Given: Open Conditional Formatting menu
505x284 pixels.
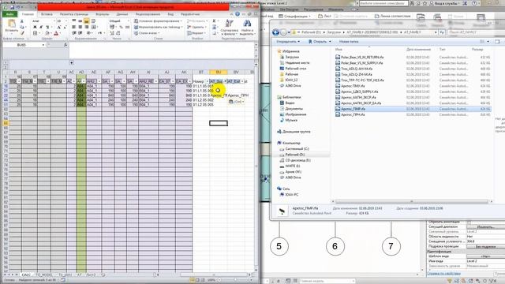Looking at the screenshot, I should click(x=158, y=21).
